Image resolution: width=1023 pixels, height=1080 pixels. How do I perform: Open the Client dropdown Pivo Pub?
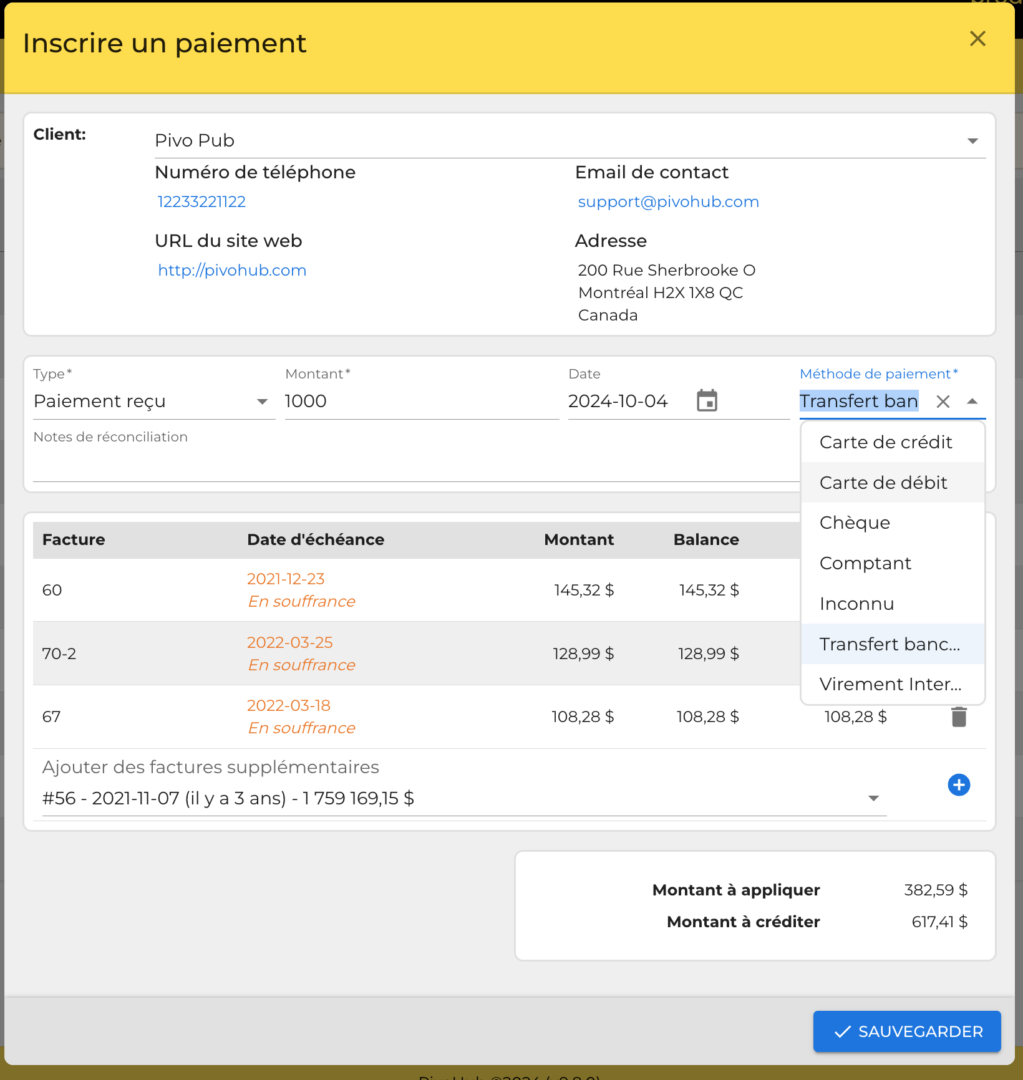point(570,141)
